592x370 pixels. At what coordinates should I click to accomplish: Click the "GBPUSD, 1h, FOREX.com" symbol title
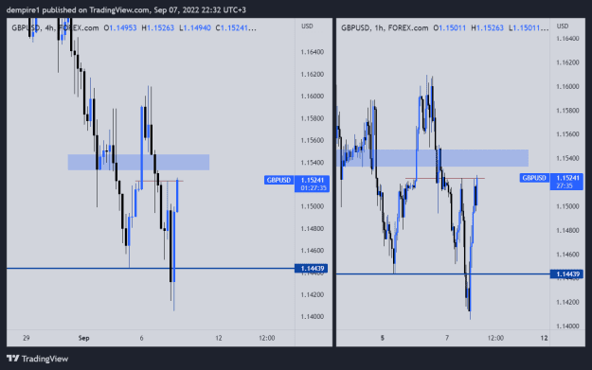[385, 27]
